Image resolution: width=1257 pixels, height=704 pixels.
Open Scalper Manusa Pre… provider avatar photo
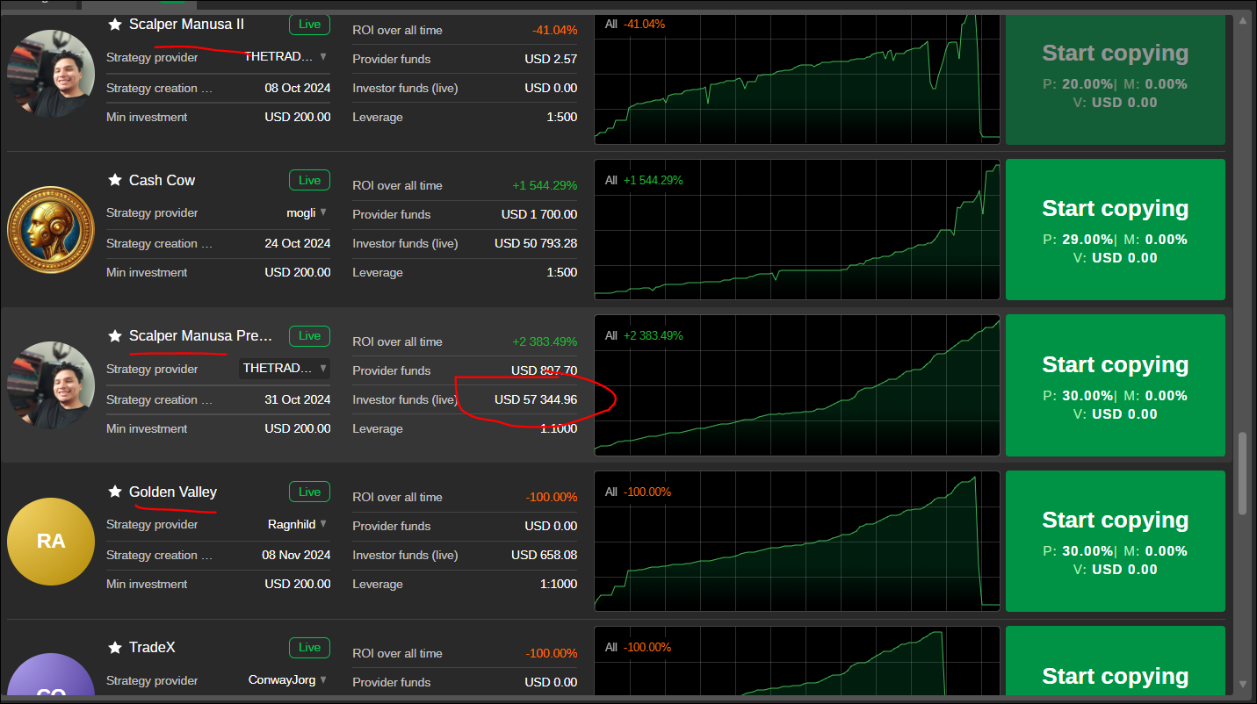coord(51,385)
